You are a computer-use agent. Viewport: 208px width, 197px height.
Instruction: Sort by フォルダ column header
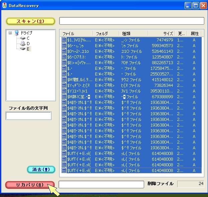point(106,34)
